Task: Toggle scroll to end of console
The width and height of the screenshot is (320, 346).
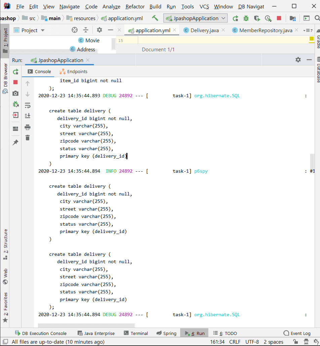Action: coord(28,116)
